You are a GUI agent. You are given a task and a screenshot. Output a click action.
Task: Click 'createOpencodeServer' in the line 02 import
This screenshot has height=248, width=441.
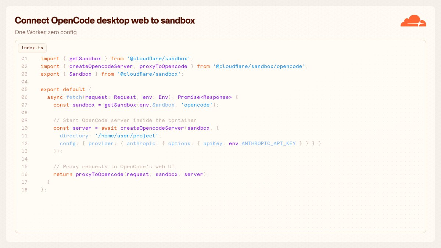101,67
